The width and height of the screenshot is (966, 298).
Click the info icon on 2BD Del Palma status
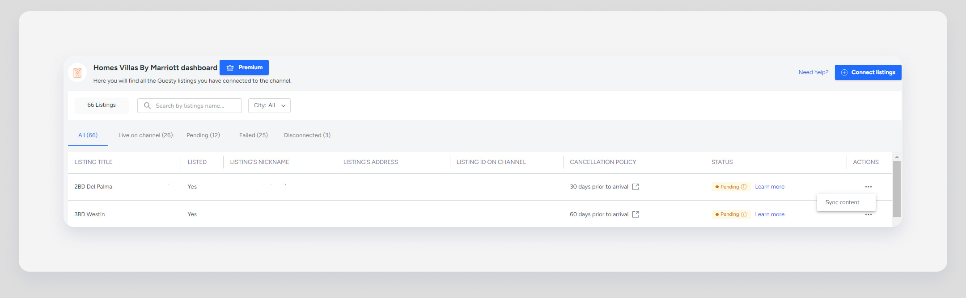pyautogui.click(x=744, y=187)
